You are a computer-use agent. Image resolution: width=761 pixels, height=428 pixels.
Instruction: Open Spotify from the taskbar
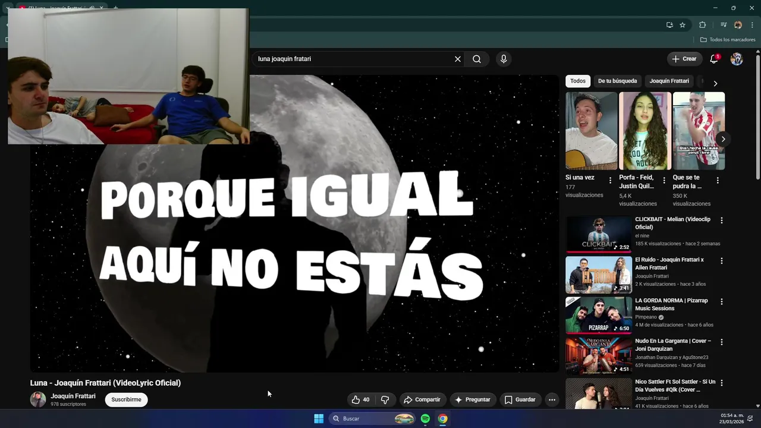point(425,418)
